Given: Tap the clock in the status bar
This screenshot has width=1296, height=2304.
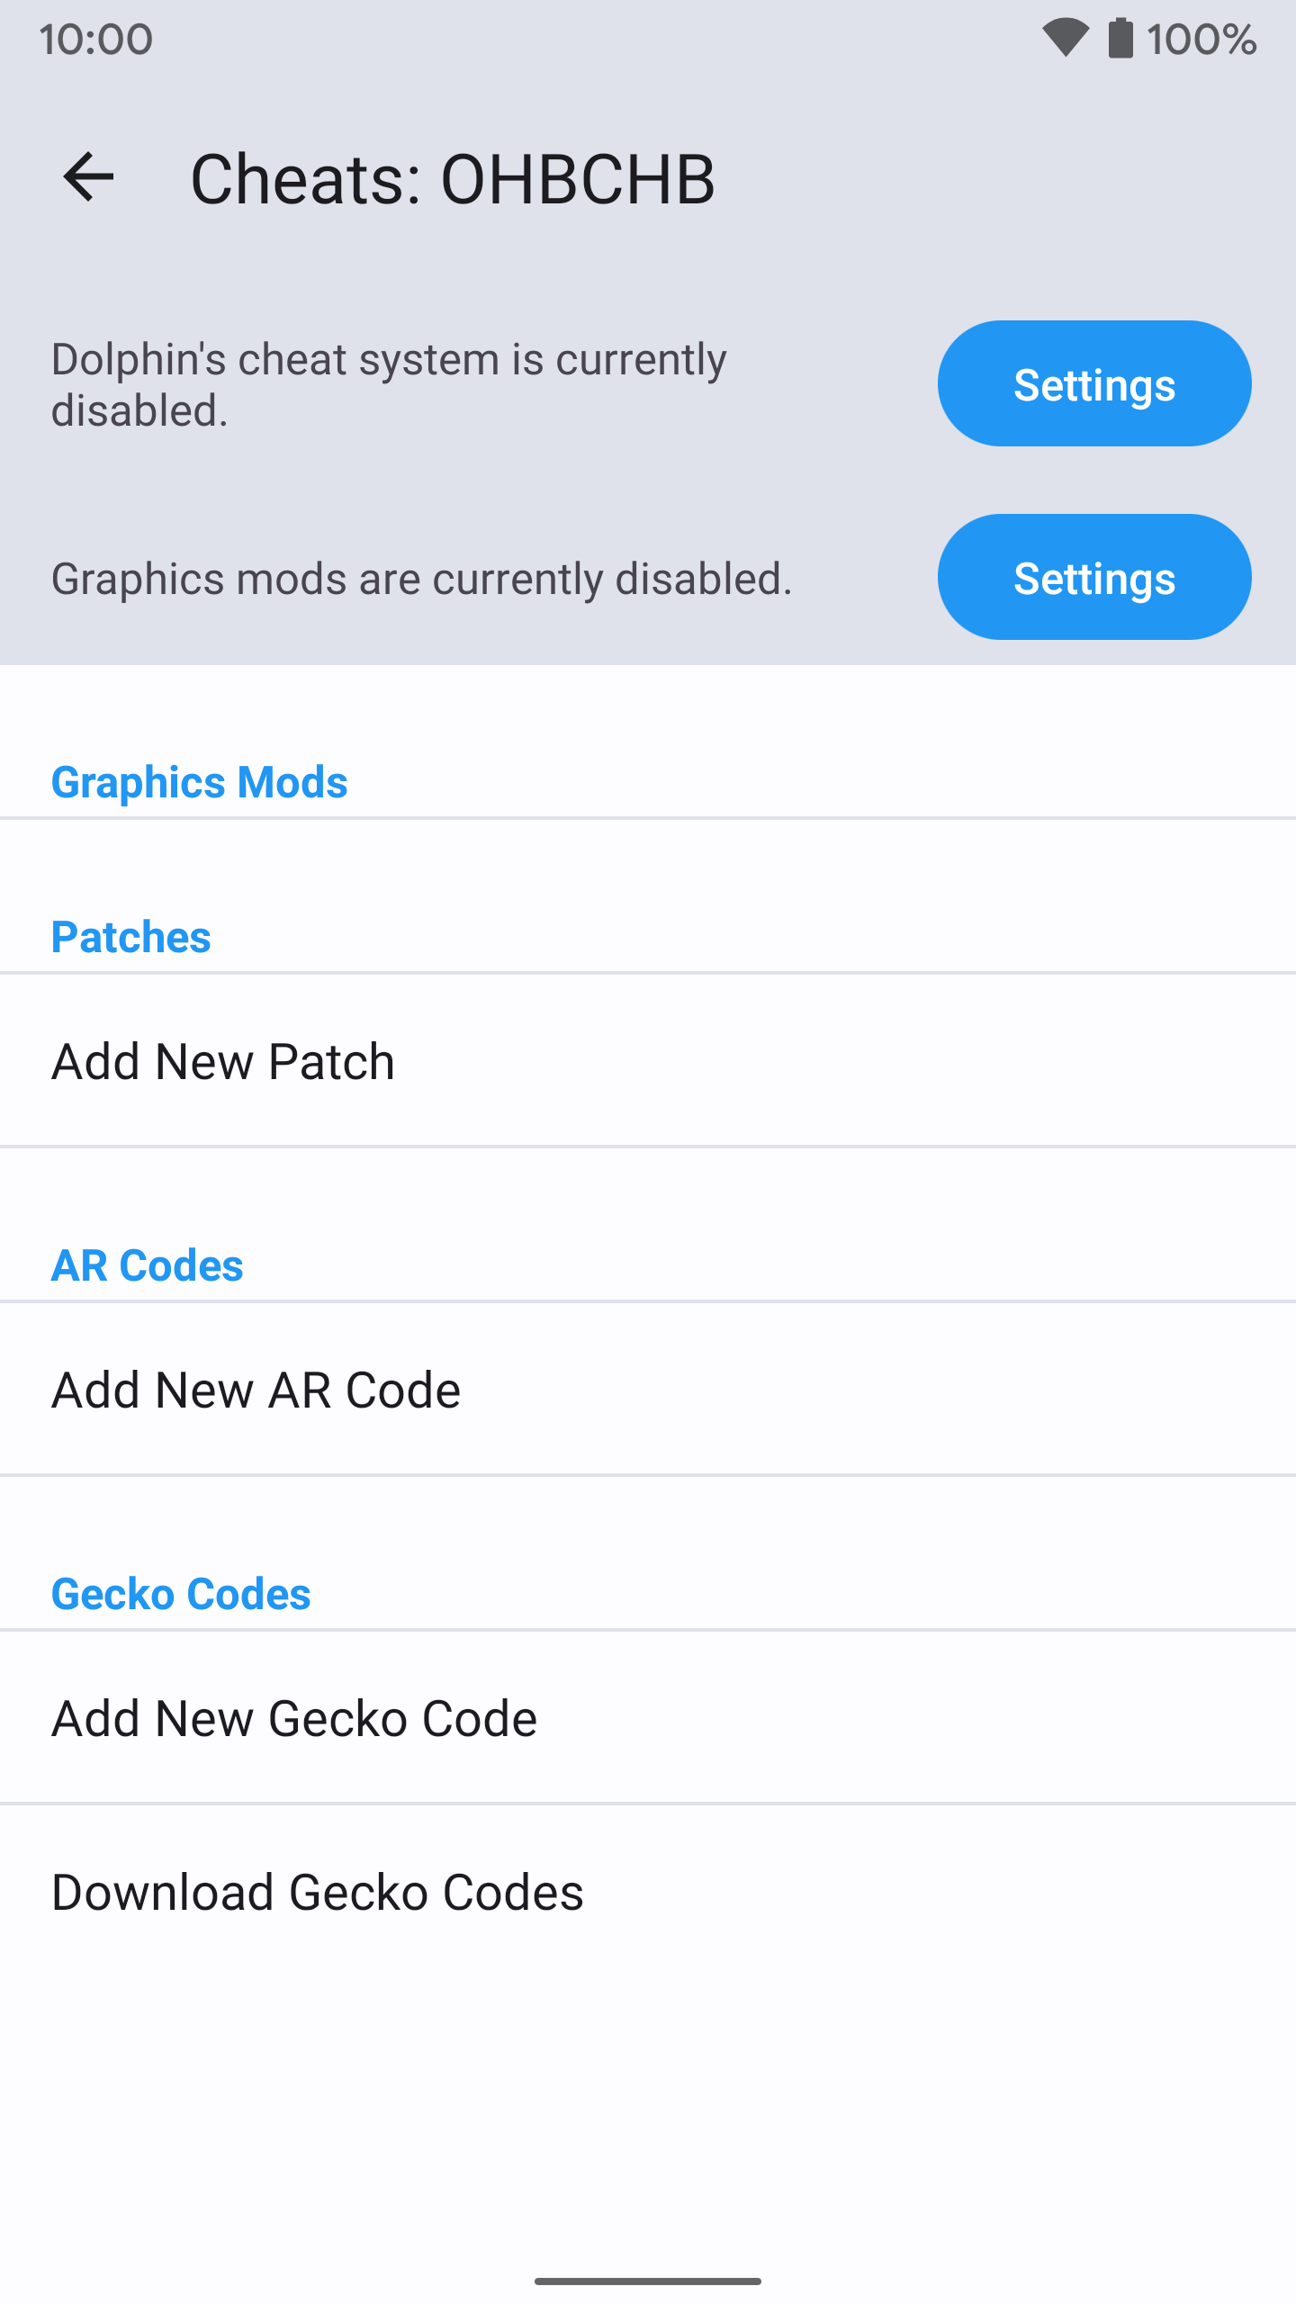Looking at the screenshot, I should [96, 38].
